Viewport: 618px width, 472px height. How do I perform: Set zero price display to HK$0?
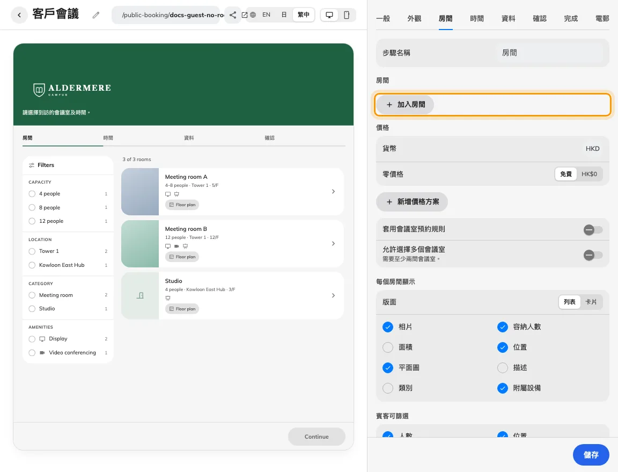pyautogui.click(x=589, y=175)
